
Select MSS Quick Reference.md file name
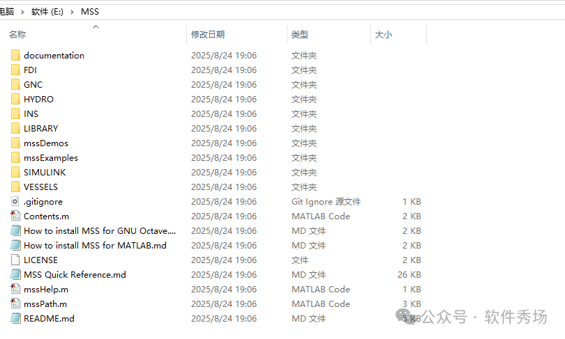[75, 275]
